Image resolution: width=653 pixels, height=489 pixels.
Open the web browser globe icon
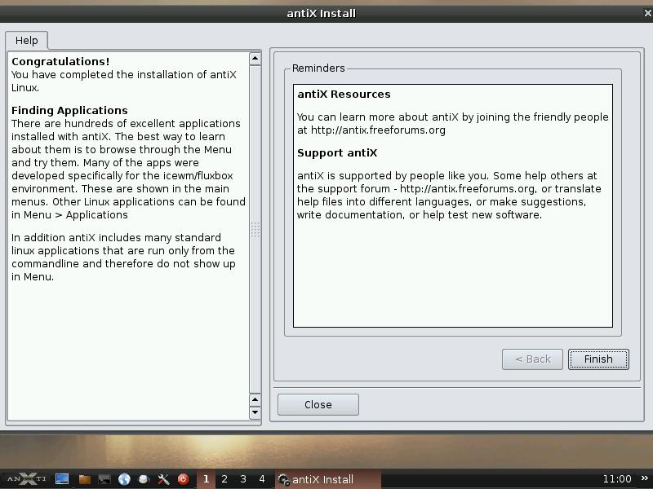click(x=124, y=479)
